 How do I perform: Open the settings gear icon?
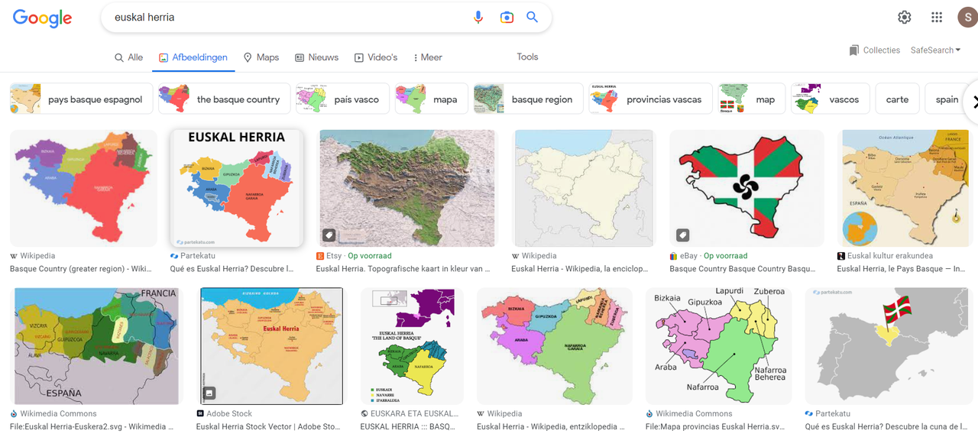click(905, 17)
